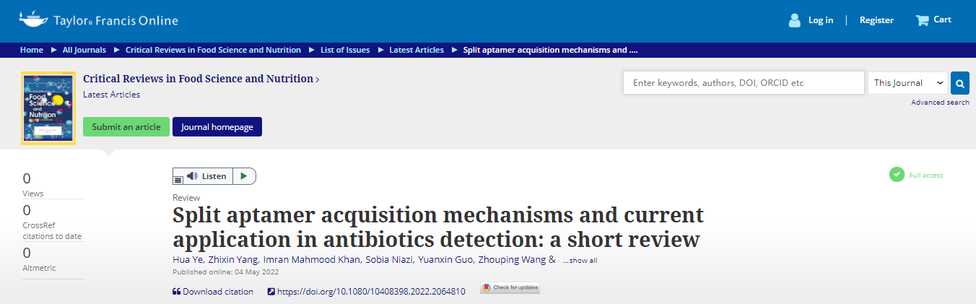Open the Listen widget menu icon

pyautogui.click(x=178, y=180)
